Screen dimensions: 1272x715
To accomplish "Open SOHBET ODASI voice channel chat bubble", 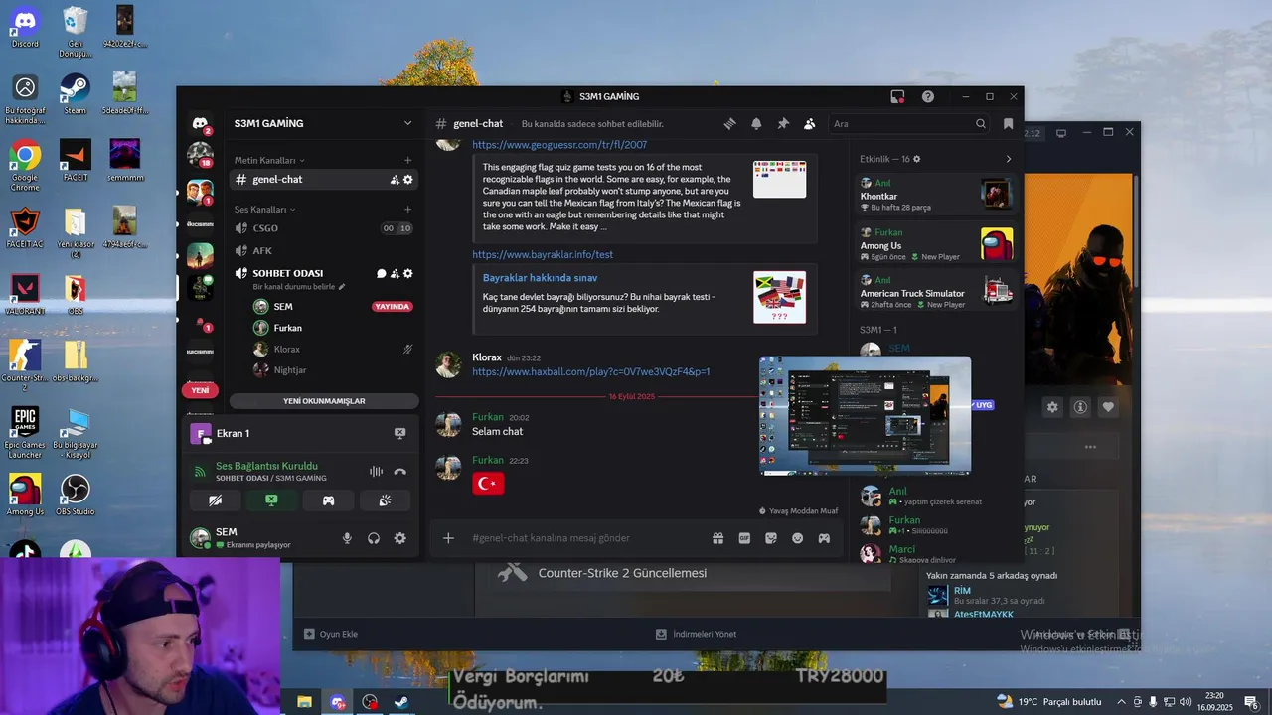I will point(381,273).
